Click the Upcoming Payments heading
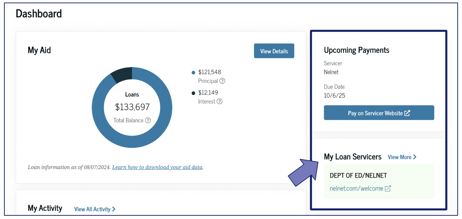The image size is (462, 219). [x=356, y=50]
